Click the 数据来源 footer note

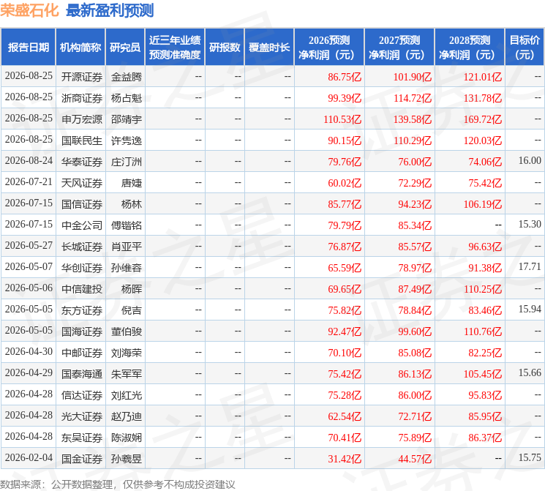118,484
